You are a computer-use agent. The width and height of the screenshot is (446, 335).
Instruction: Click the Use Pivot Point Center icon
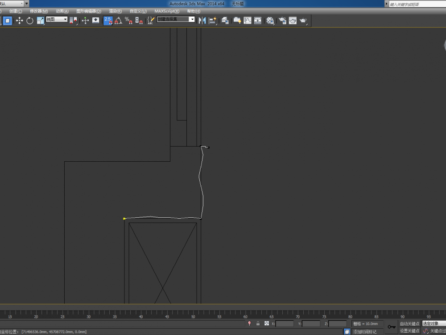pos(74,20)
